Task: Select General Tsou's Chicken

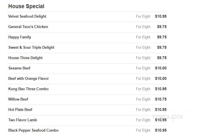Action: click(28, 27)
